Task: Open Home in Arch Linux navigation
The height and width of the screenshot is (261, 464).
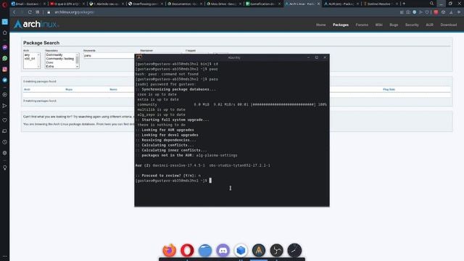Action: pos(320,25)
